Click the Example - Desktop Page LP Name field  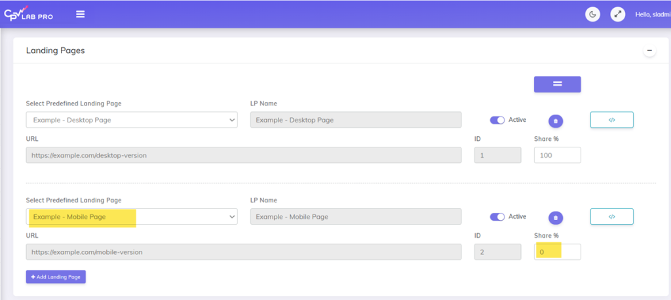pos(356,120)
